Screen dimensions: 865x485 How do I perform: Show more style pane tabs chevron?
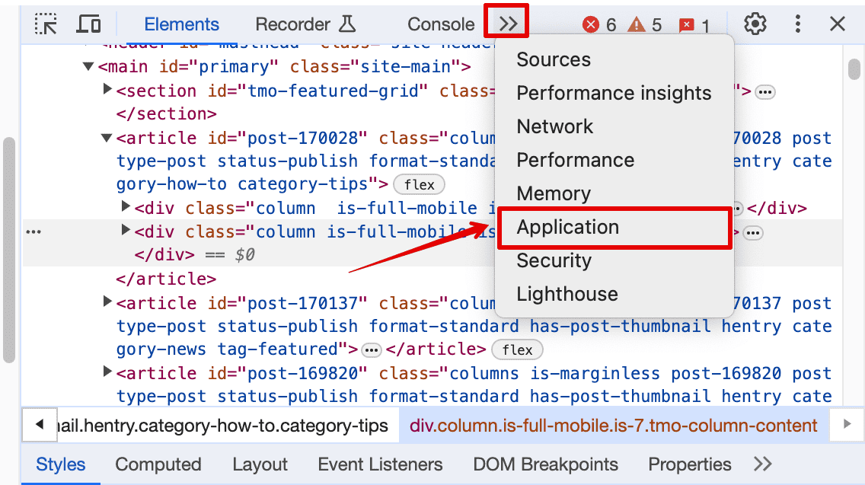point(762,464)
